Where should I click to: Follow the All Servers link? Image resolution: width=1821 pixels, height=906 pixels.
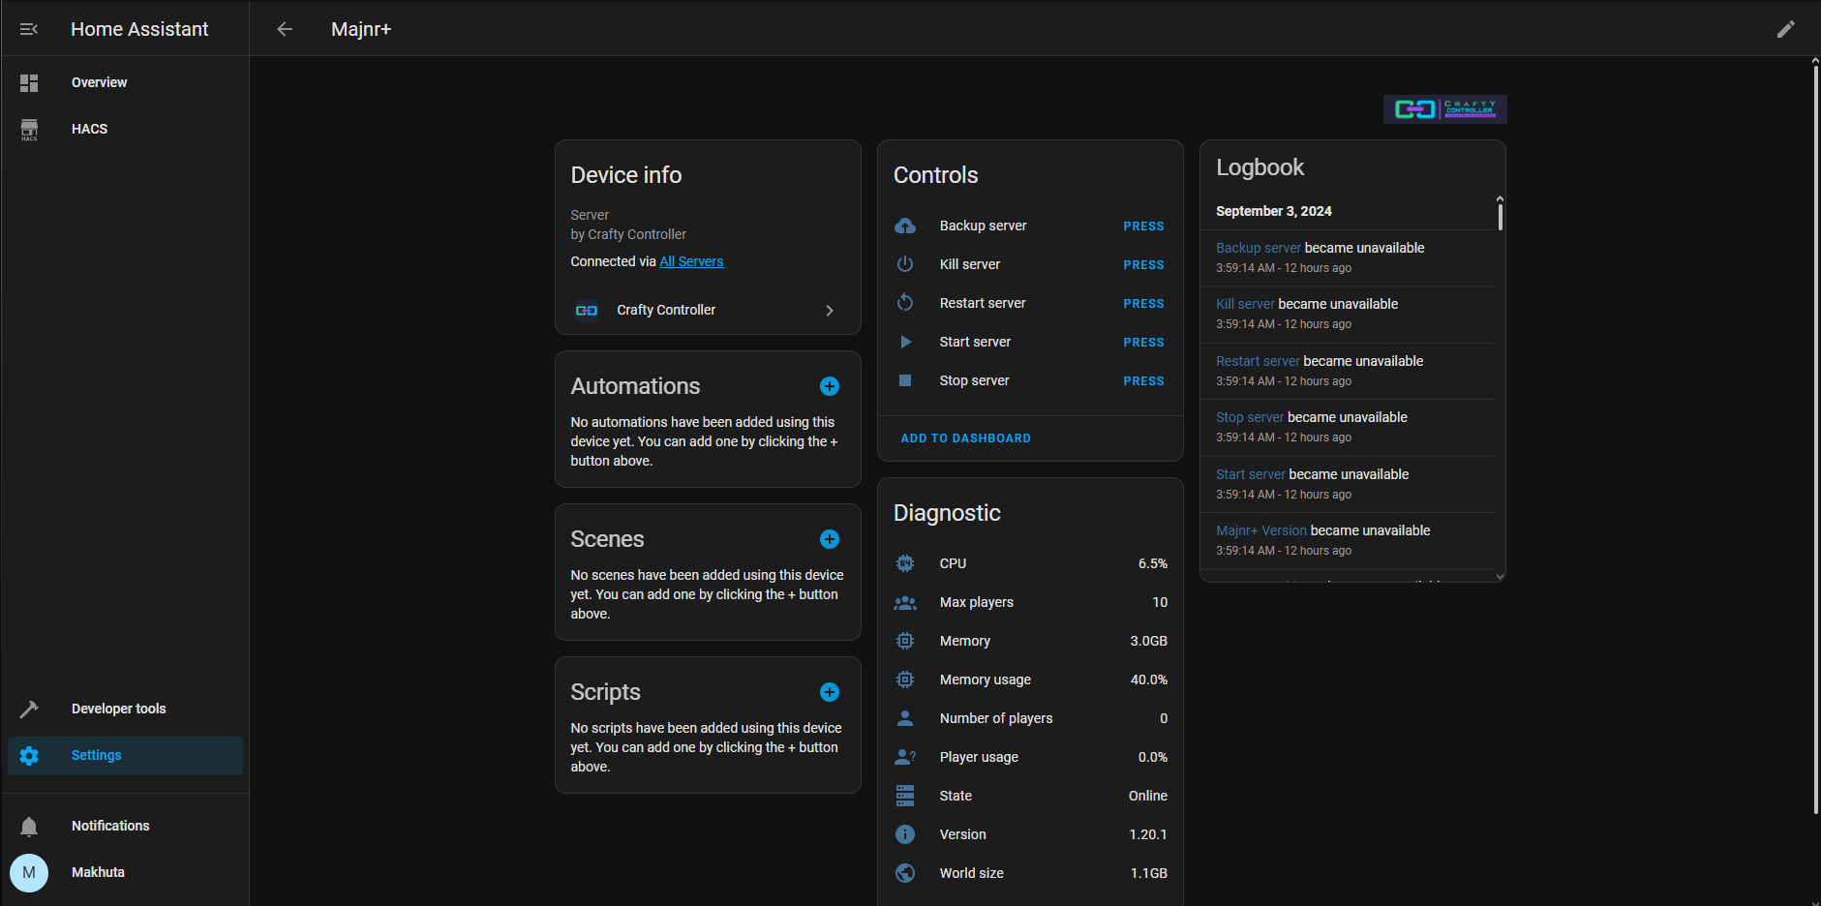[691, 262]
